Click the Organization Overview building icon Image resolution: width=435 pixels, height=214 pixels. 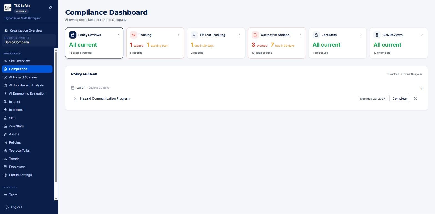pyautogui.click(x=6, y=30)
